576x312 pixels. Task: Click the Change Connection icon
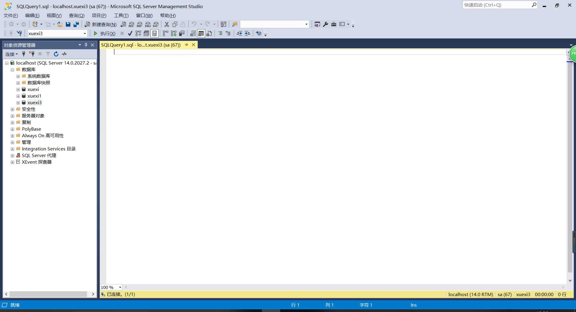pyautogui.click(x=19, y=33)
